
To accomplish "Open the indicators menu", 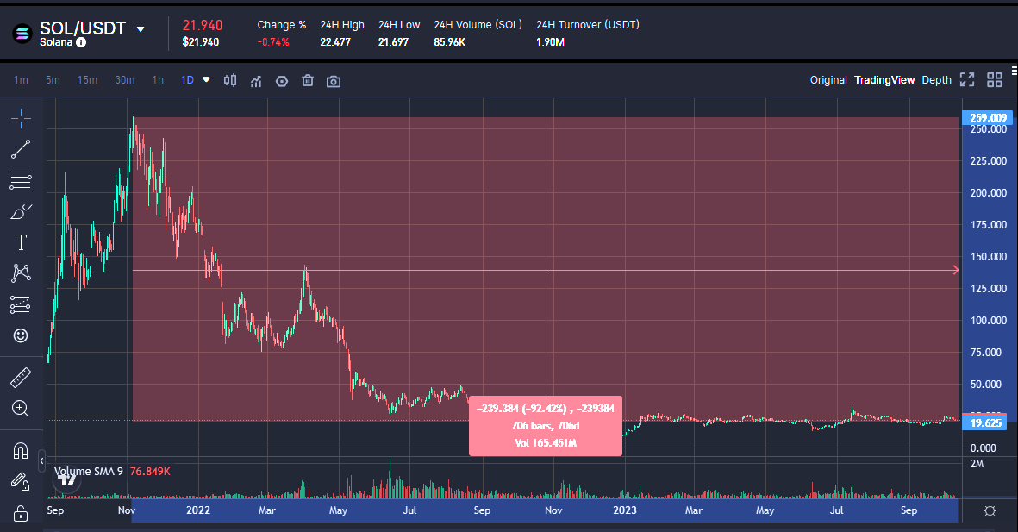I will (x=256, y=80).
